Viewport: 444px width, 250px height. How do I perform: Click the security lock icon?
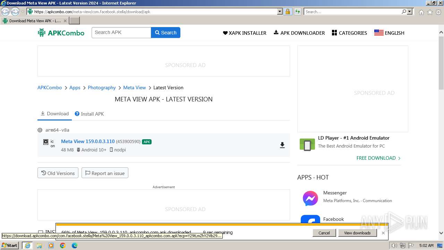tap(288, 12)
